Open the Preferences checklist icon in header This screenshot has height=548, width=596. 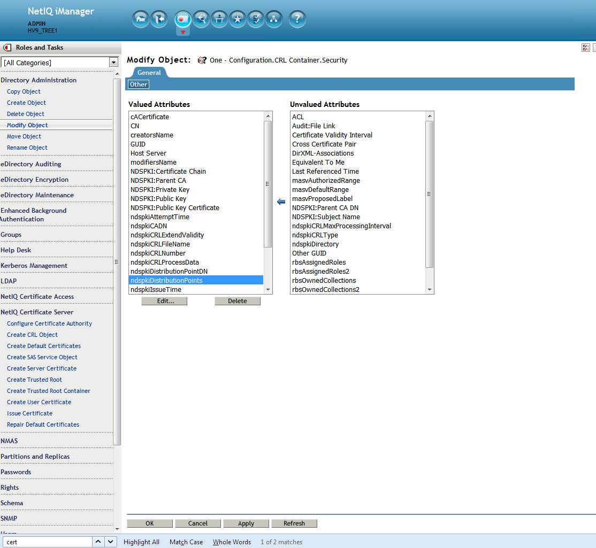click(x=256, y=19)
